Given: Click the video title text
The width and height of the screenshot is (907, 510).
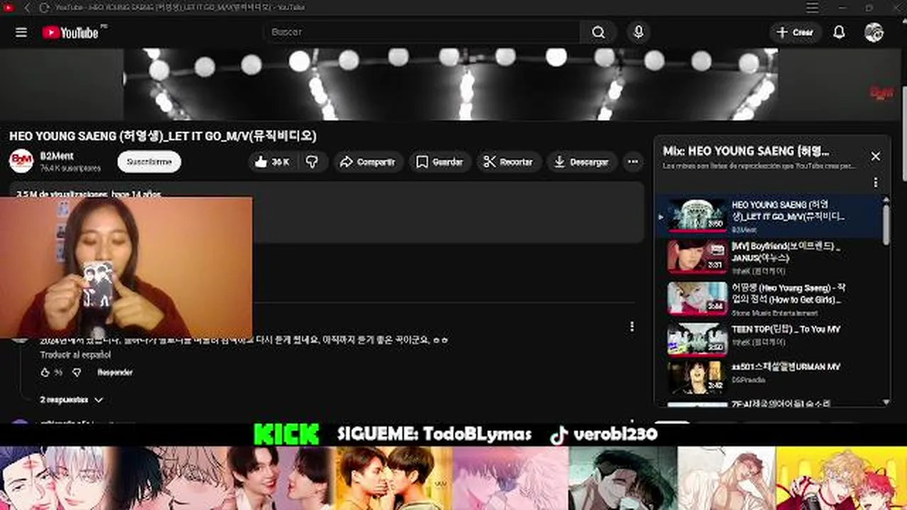Looking at the screenshot, I should point(163,136).
